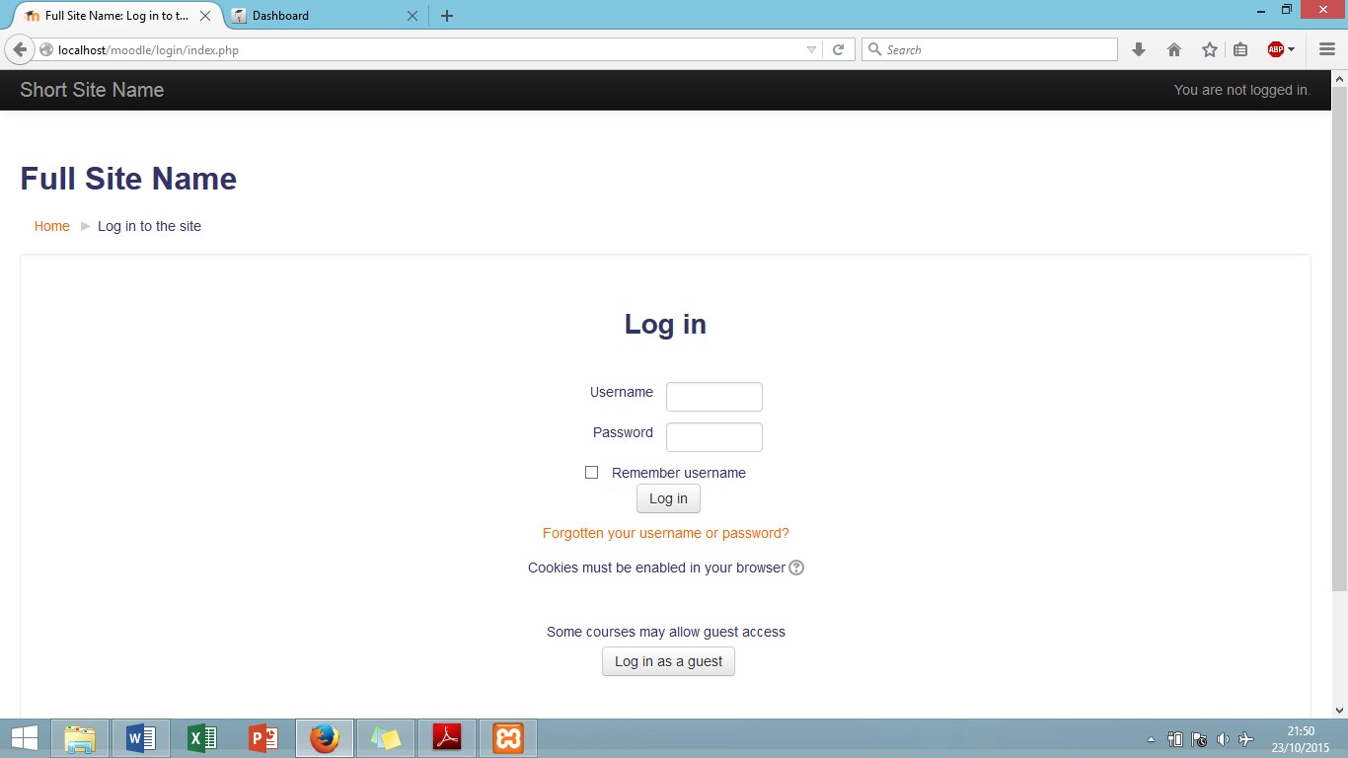Click the 'You are not logged in.' text
The height and width of the screenshot is (758, 1348).
[1242, 90]
